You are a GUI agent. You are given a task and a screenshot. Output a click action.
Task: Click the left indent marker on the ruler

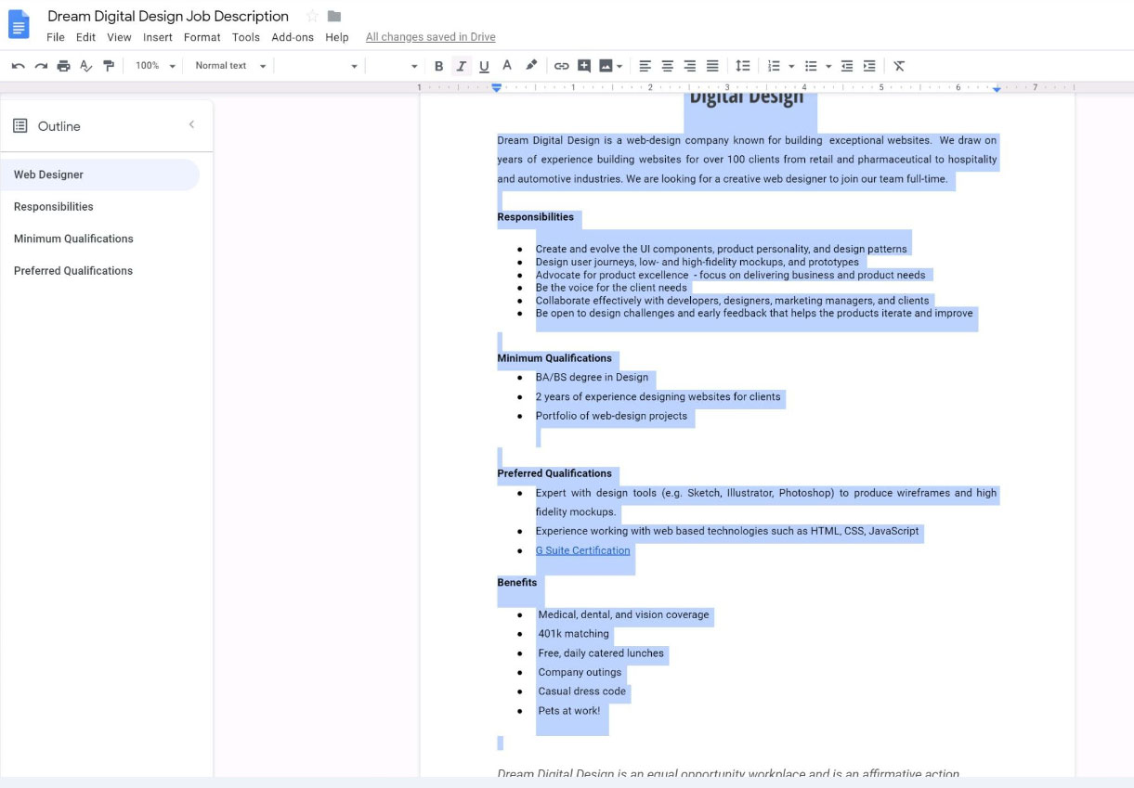pyautogui.click(x=497, y=88)
